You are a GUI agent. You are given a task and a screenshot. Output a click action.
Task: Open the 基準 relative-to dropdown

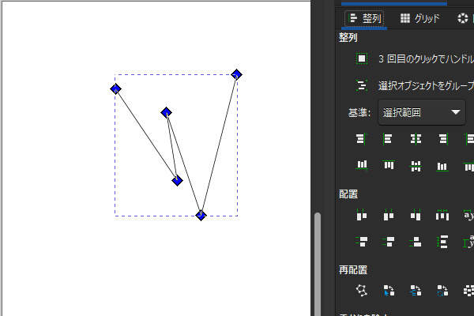422,112
